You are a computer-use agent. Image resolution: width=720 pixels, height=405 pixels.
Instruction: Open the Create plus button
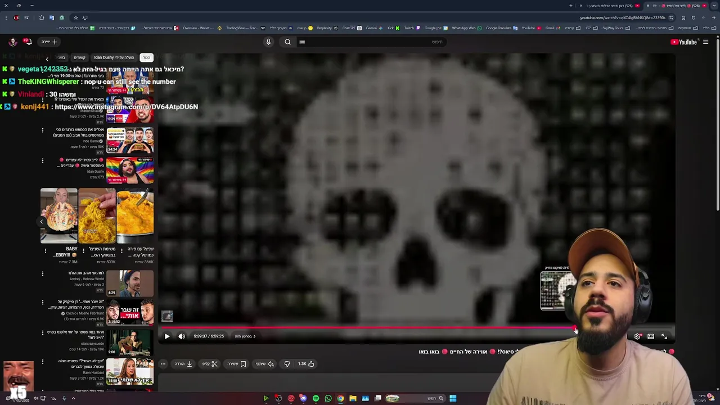click(x=49, y=42)
